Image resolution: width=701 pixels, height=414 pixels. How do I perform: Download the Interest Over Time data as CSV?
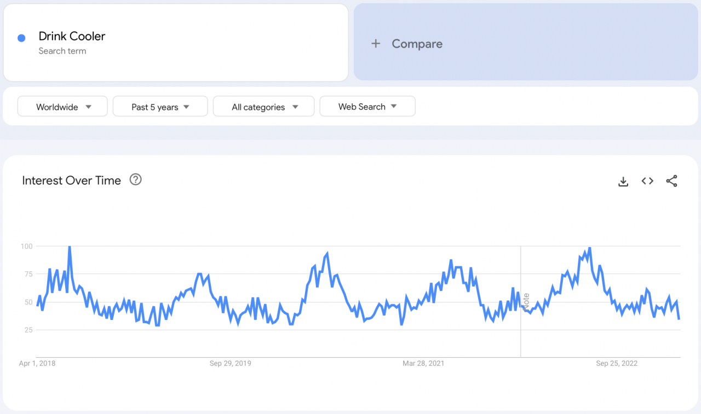coord(623,181)
